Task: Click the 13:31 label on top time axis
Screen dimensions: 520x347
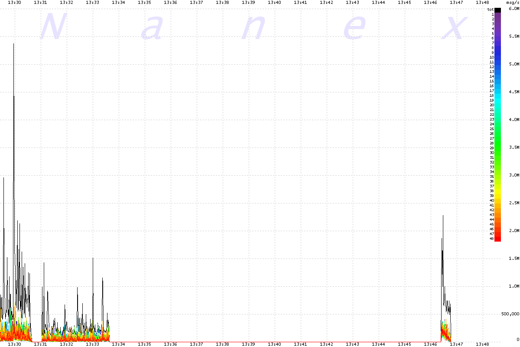Action: [40, 3]
